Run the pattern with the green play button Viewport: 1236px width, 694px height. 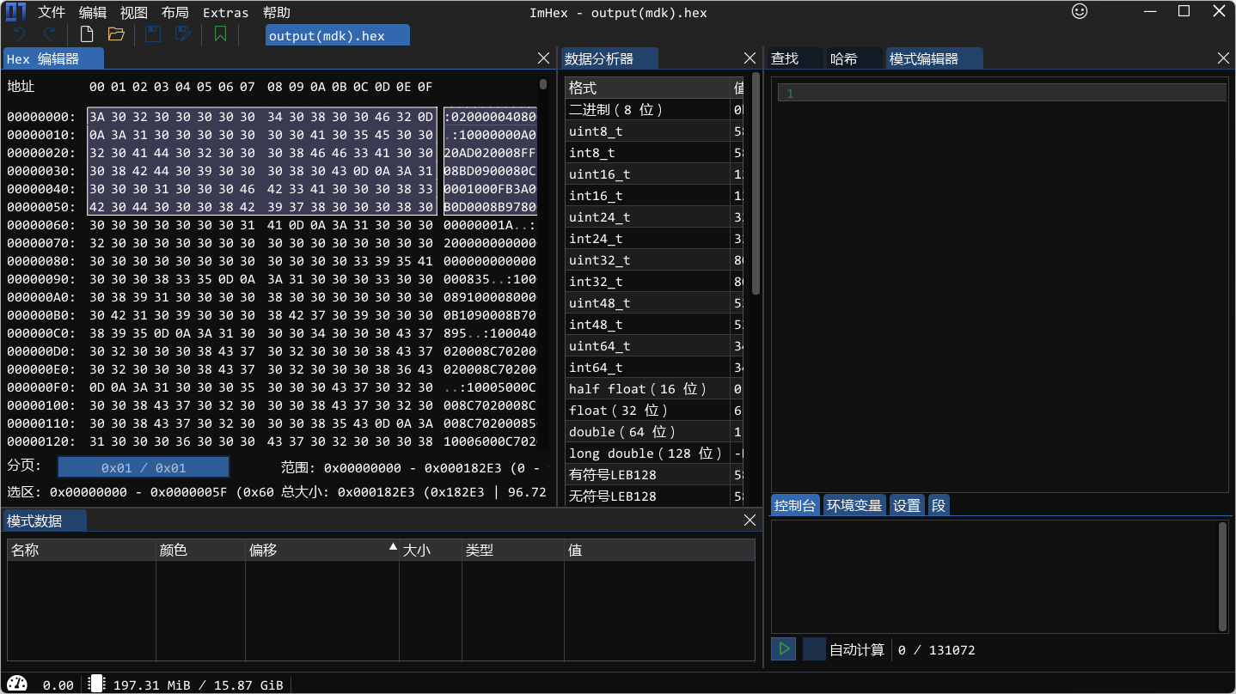pos(784,649)
